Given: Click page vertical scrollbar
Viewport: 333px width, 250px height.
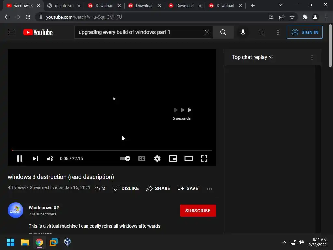Looking at the screenshot, I should 330,46.
